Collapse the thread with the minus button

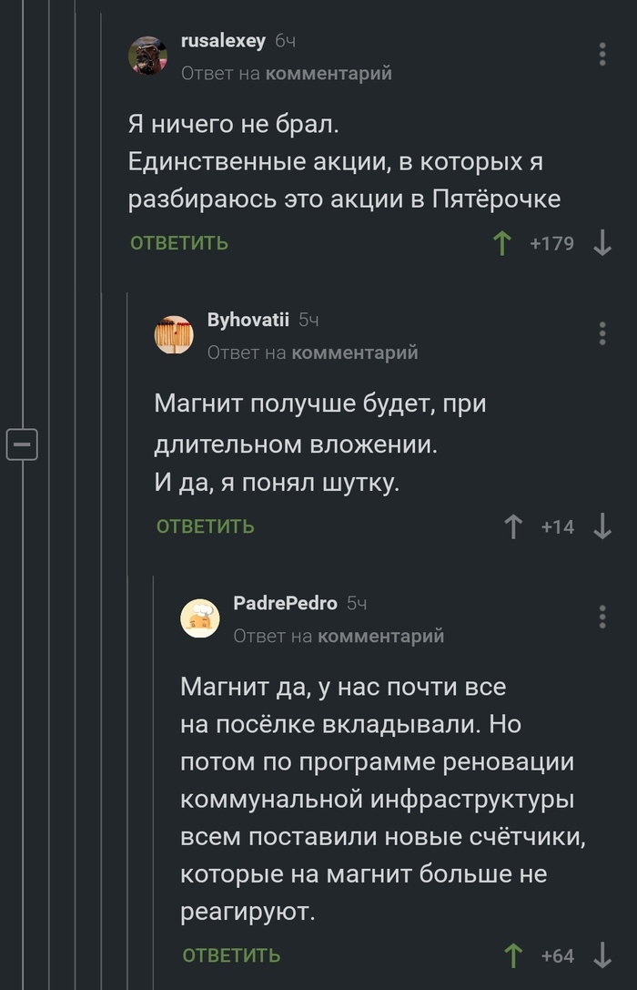23,444
